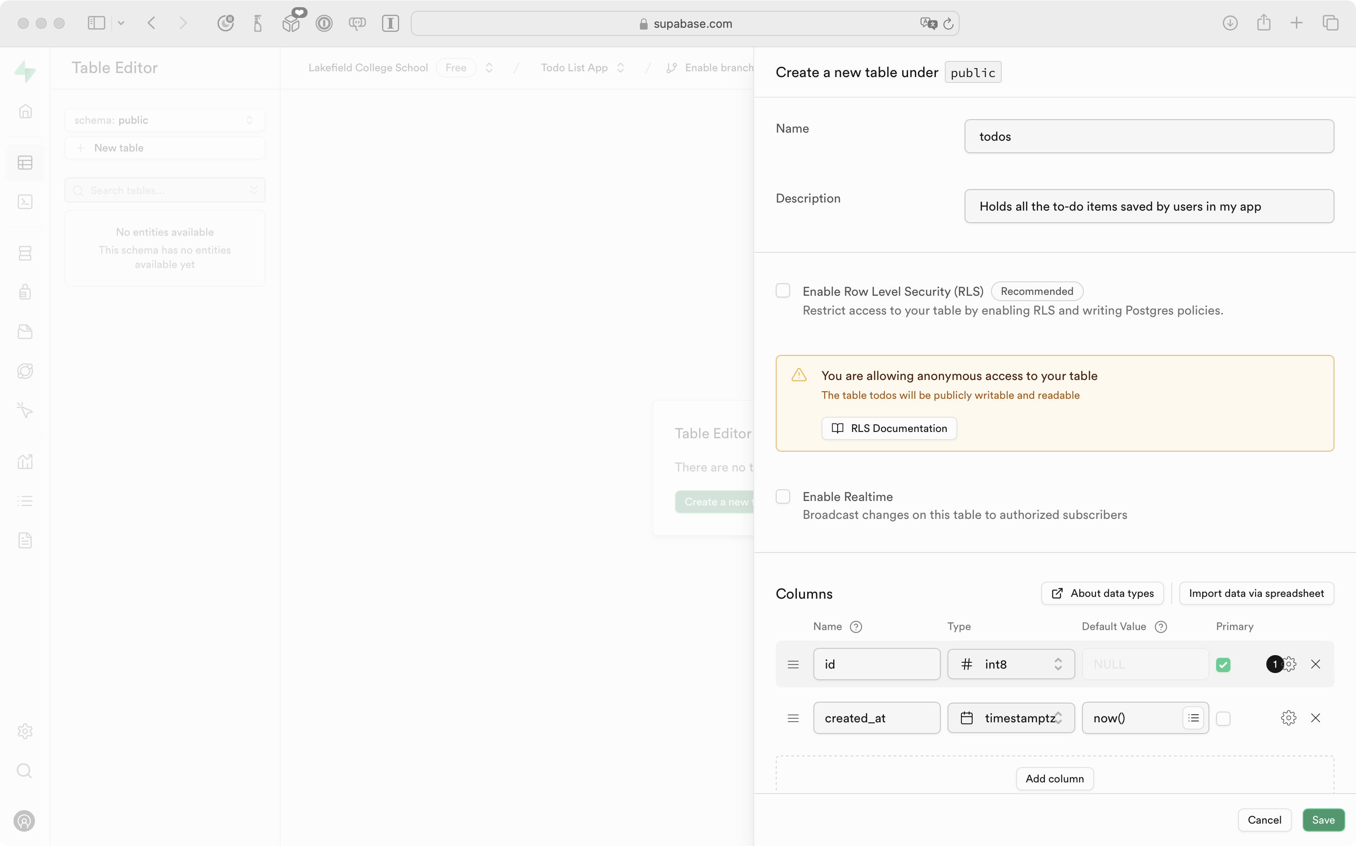Enable Row Level Security for the table
The height and width of the screenshot is (846, 1356).
point(782,290)
